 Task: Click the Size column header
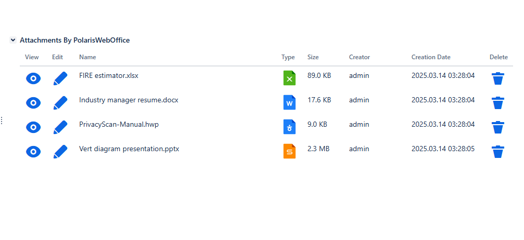click(313, 57)
